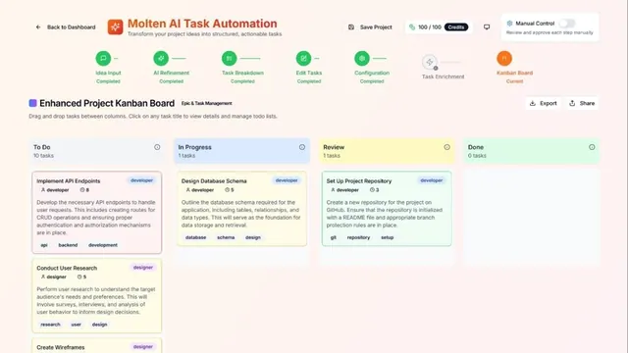The image size is (628, 353).
Task: Click the Epic & Task Management label
Action: 207,103
